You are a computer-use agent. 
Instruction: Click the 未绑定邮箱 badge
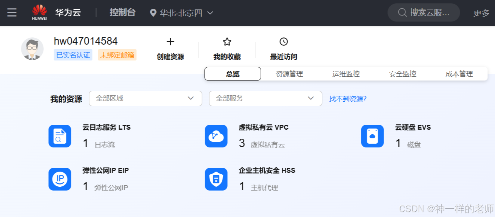(117, 55)
